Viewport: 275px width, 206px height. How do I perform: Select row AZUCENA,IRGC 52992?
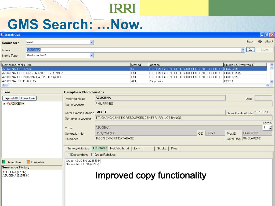click(134, 69)
